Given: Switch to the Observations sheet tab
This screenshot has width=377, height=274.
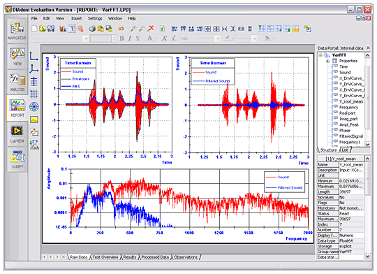Looking at the screenshot, I should 186,257.
